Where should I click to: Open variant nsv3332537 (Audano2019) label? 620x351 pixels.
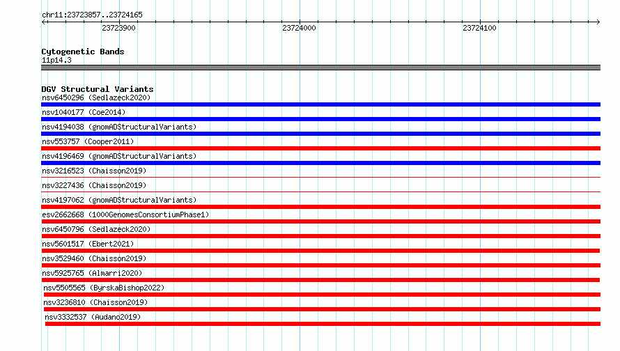(x=93, y=317)
